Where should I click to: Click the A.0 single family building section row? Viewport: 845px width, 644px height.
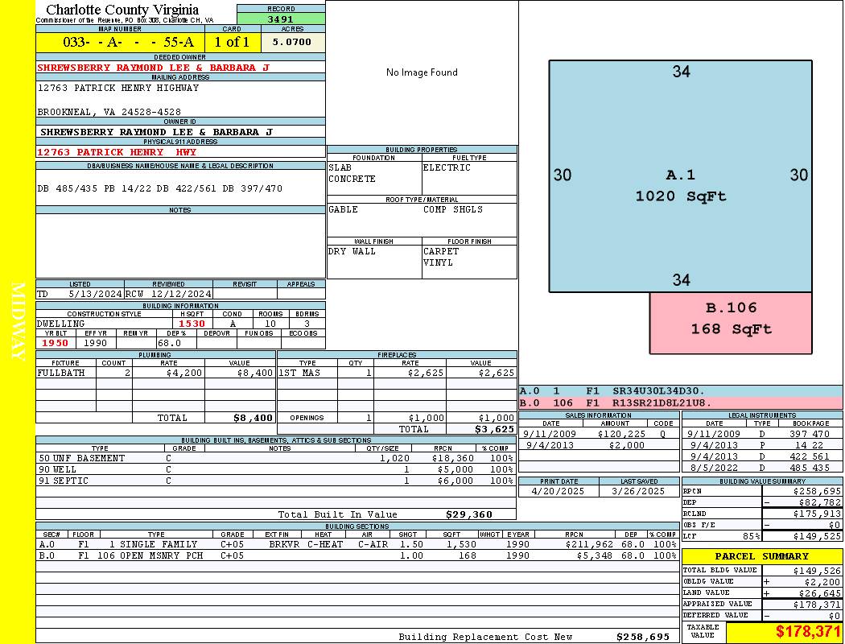pyautogui.click(x=274, y=544)
